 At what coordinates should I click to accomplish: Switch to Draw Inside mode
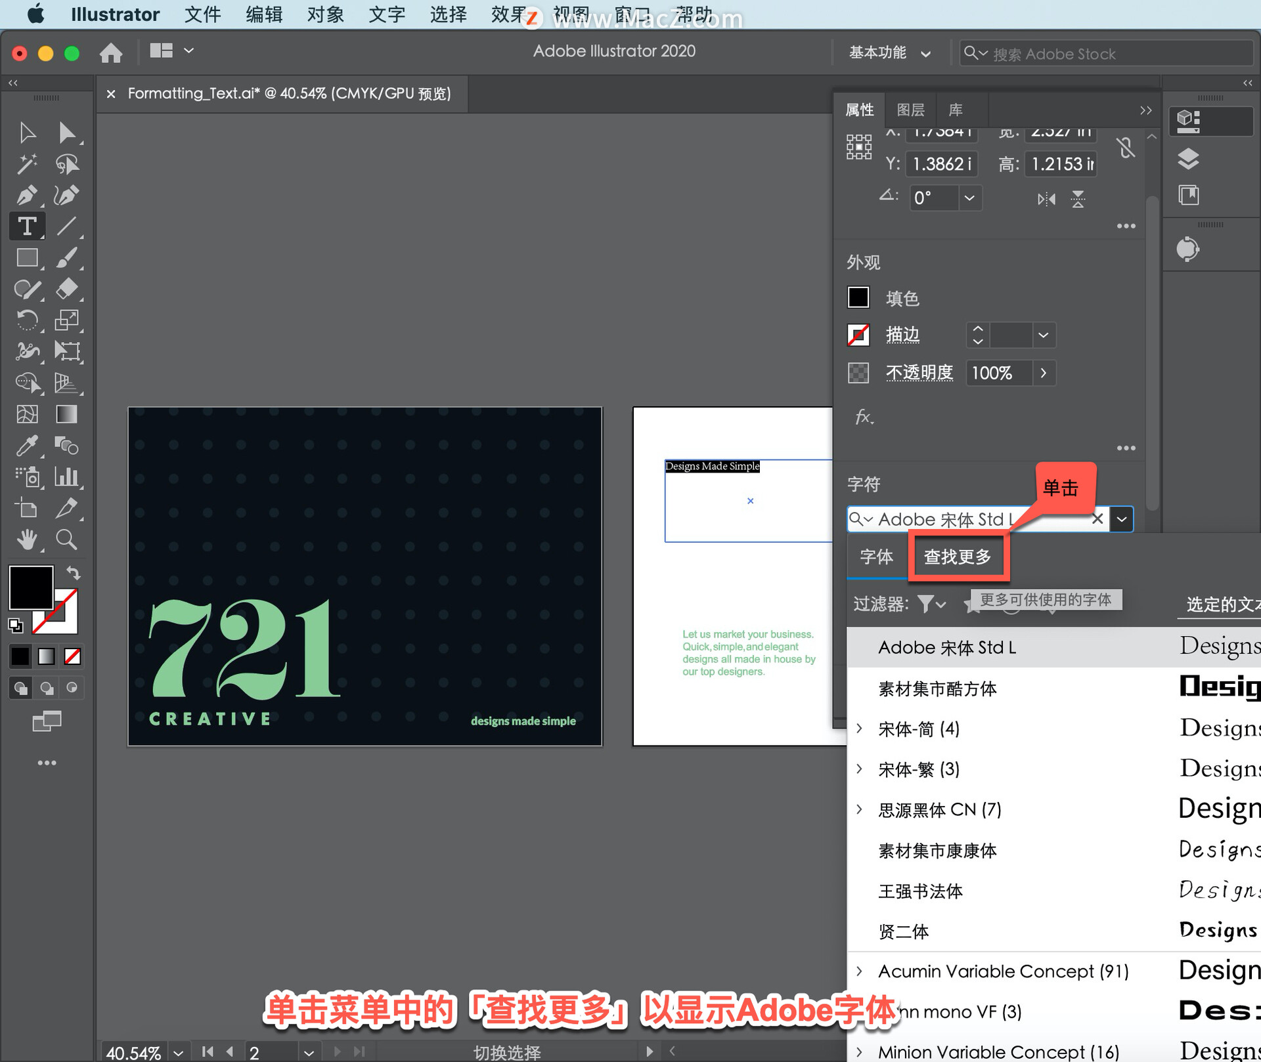(72, 688)
